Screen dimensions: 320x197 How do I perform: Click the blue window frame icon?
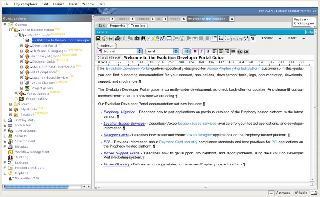(x=169, y=39)
